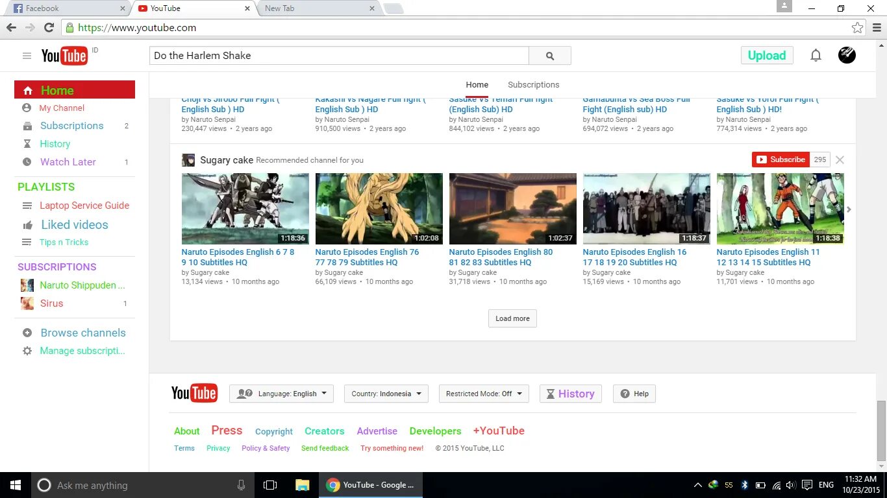The height and width of the screenshot is (498, 887).
Task: Click the History hourglass icon in the sidebar
Action: [27, 144]
